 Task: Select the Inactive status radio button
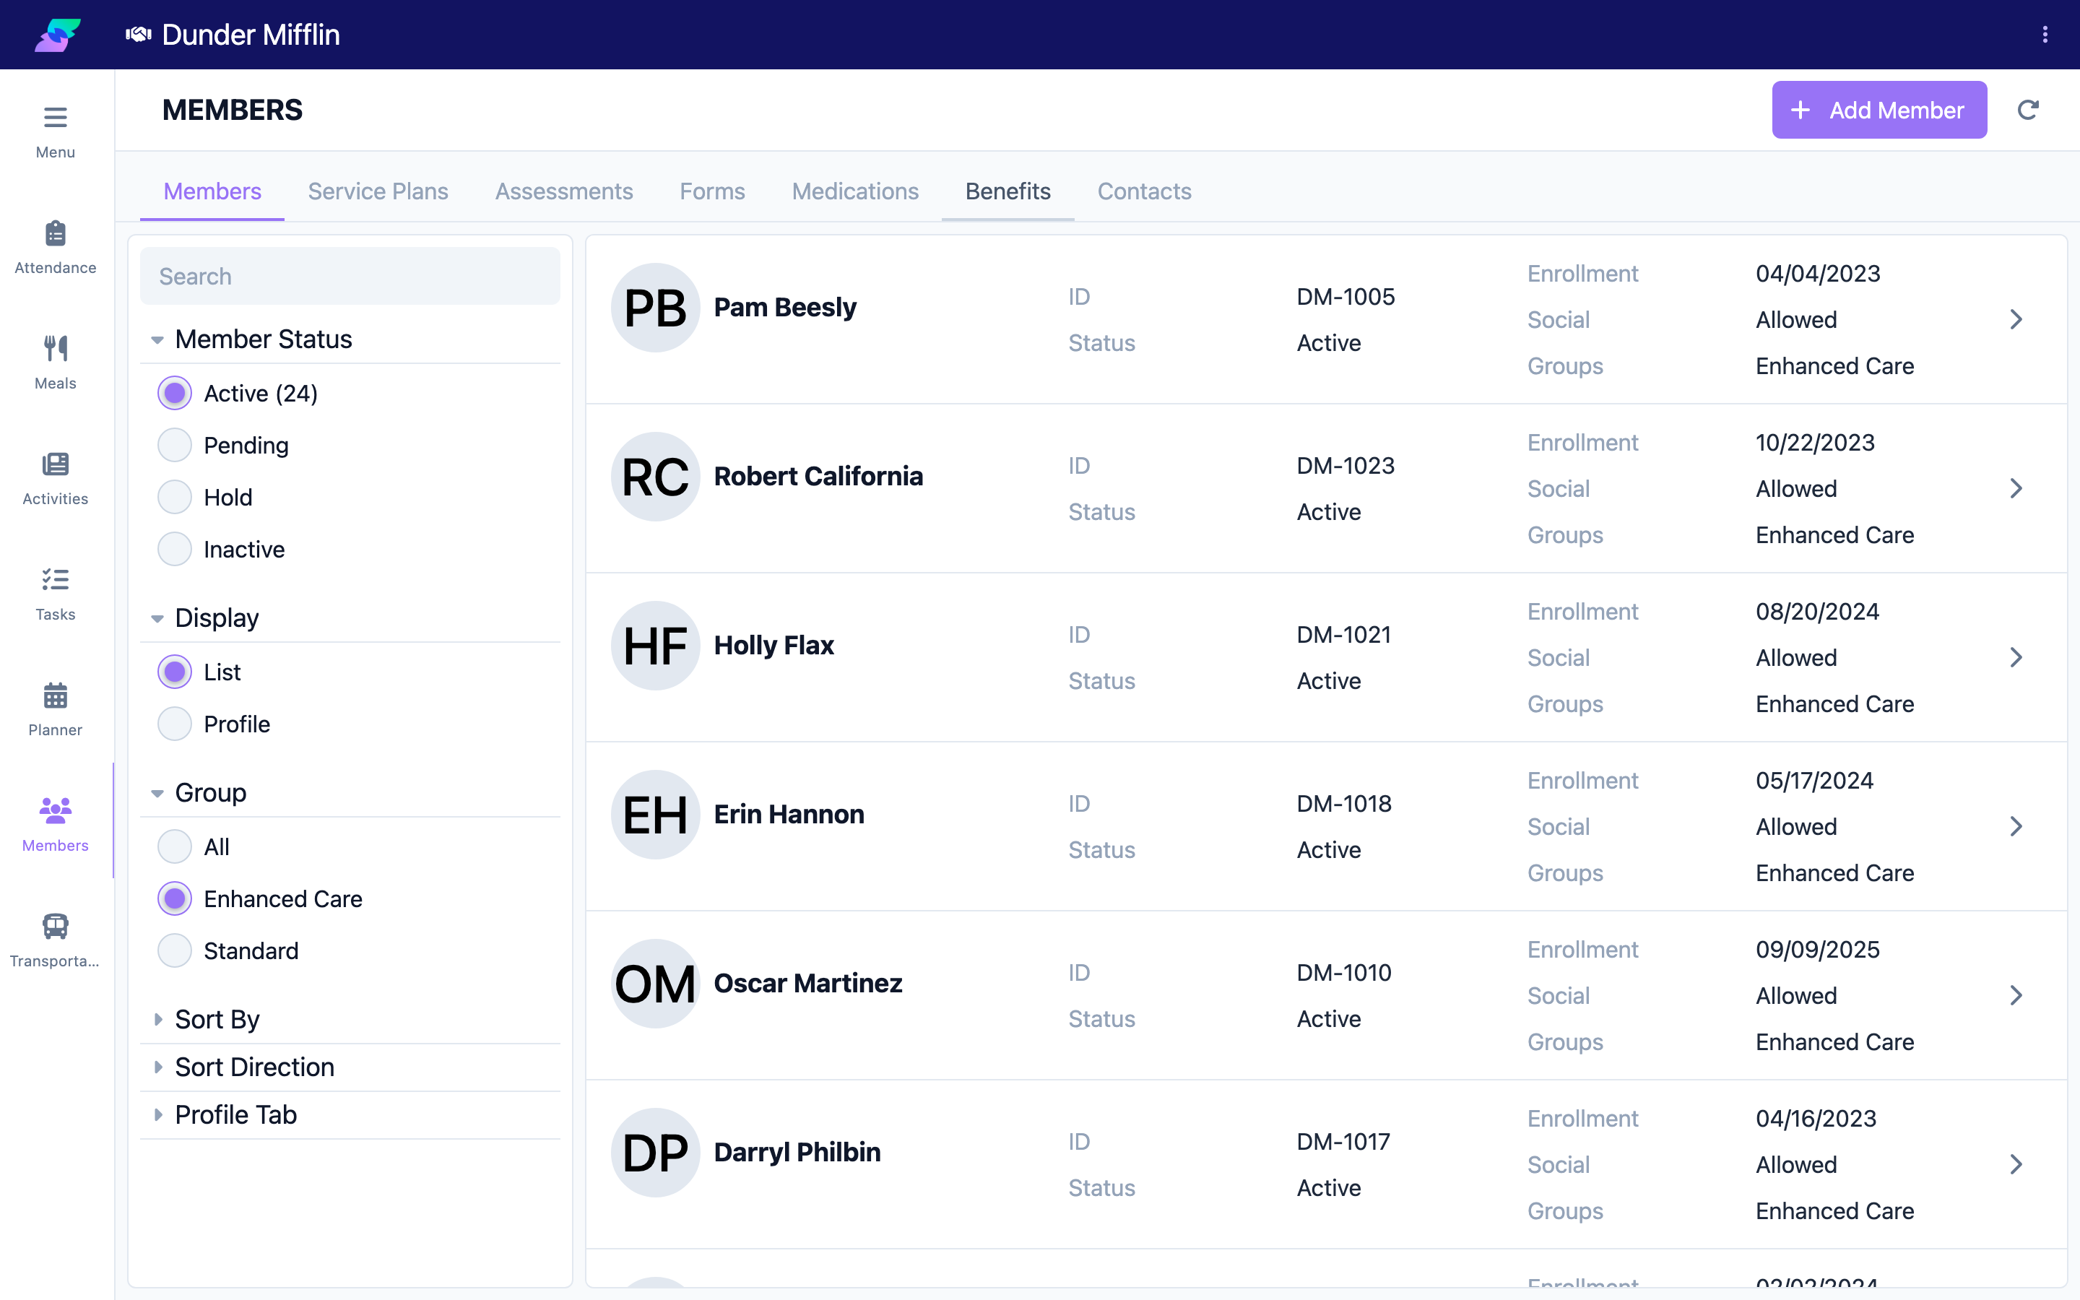[175, 550]
